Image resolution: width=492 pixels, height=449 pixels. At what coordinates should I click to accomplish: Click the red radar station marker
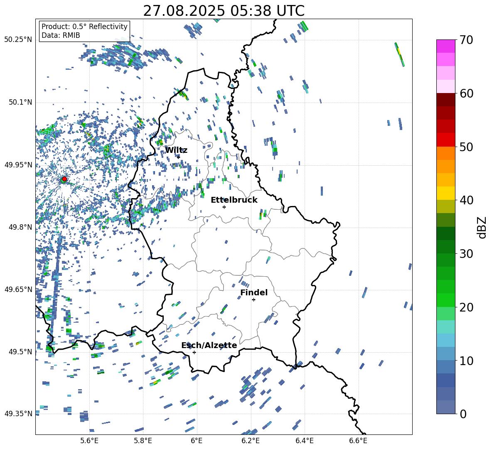point(64,179)
